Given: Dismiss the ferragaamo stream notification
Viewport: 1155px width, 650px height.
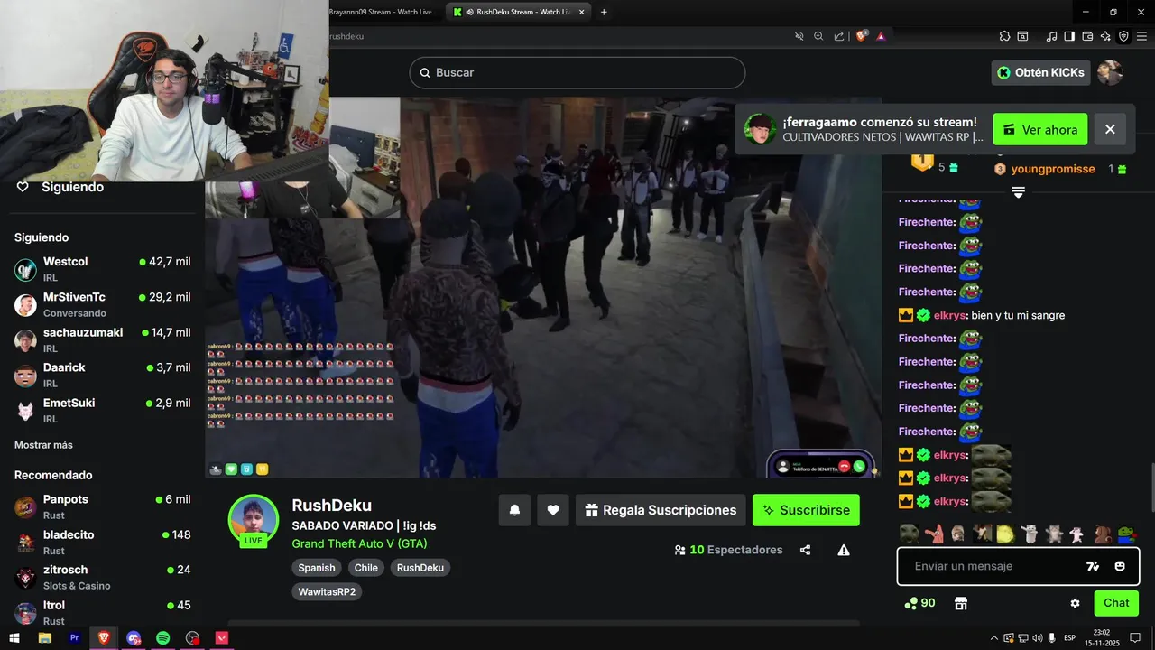Looking at the screenshot, I should coord(1110,129).
